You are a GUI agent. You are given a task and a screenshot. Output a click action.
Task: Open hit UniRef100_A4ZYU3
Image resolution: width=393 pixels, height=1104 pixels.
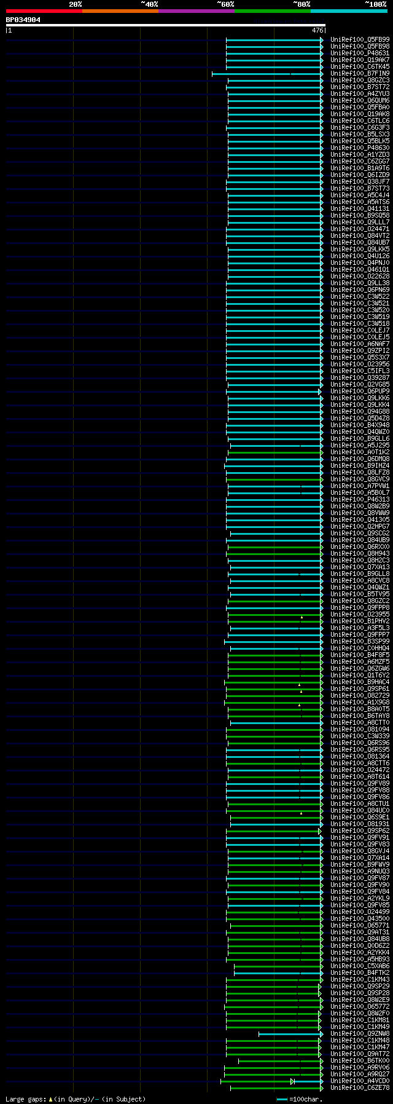(x=360, y=93)
